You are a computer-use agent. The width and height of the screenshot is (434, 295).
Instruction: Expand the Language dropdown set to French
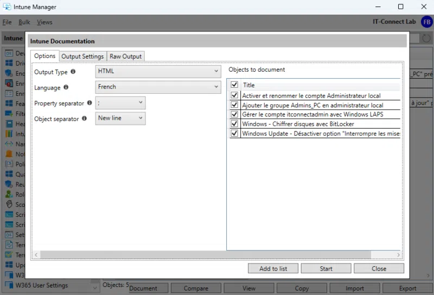click(157, 87)
